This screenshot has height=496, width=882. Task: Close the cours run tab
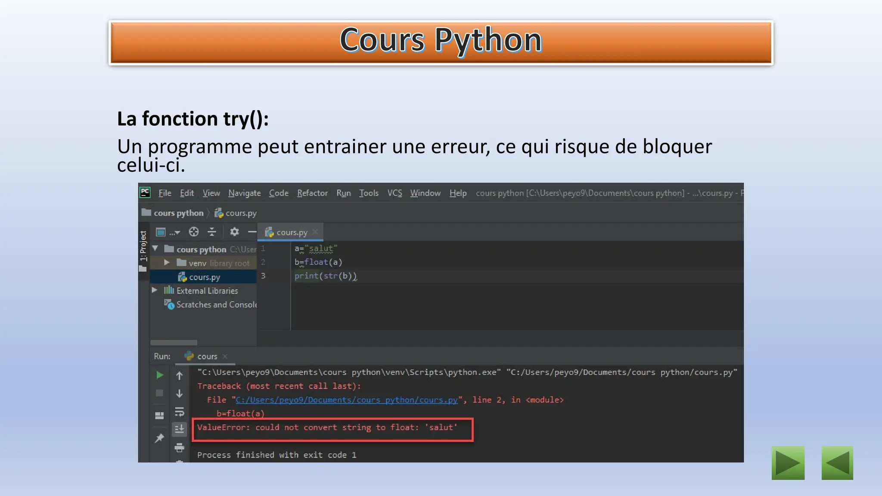[x=225, y=356]
